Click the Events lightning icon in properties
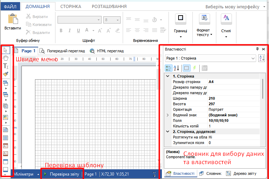 [194, 68]
